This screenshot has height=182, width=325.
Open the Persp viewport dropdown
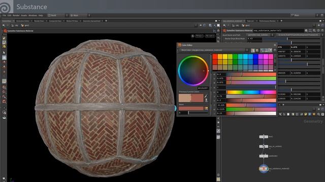click(x=199, y=36)
